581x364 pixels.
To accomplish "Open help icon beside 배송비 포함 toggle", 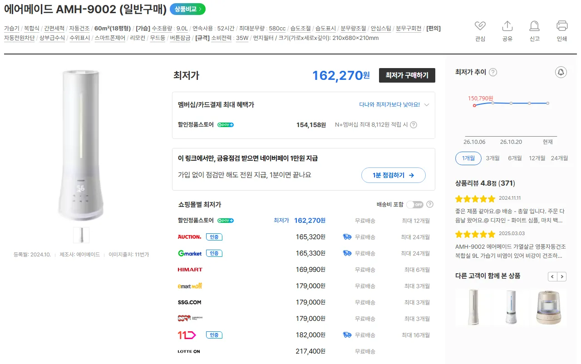I will click(430, 204).
